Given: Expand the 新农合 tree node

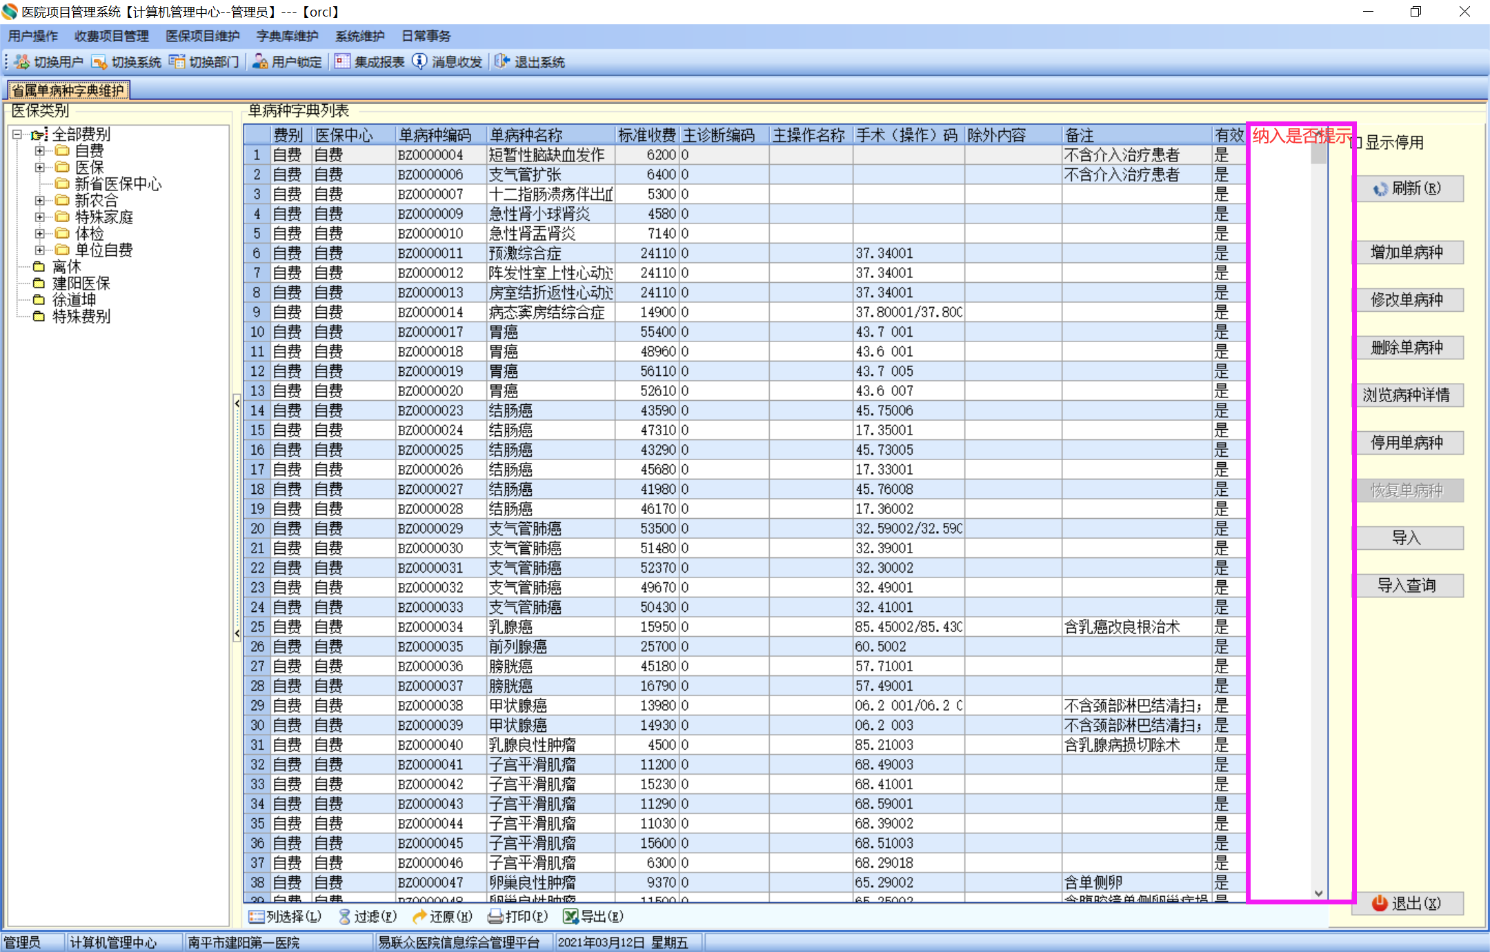Looking at the screenshot, I should point(40,201).
